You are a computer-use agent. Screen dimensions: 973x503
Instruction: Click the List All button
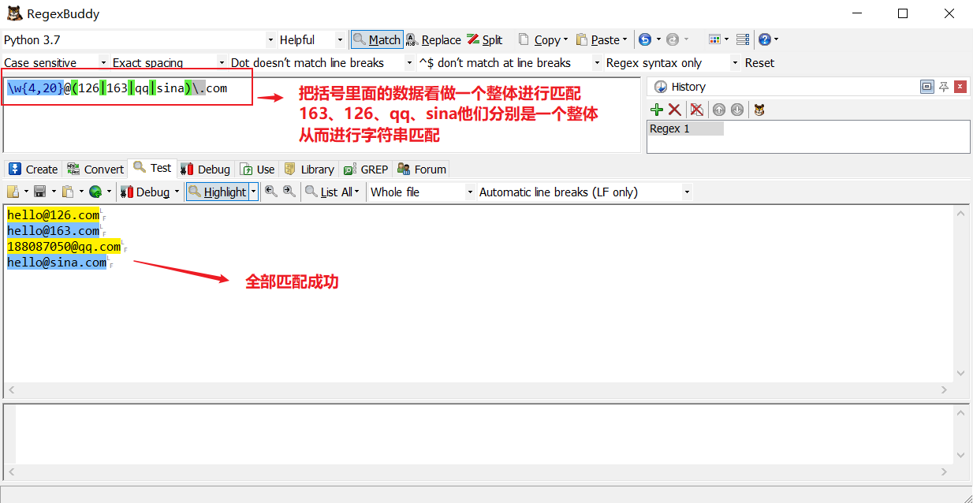tap(333, 192)
